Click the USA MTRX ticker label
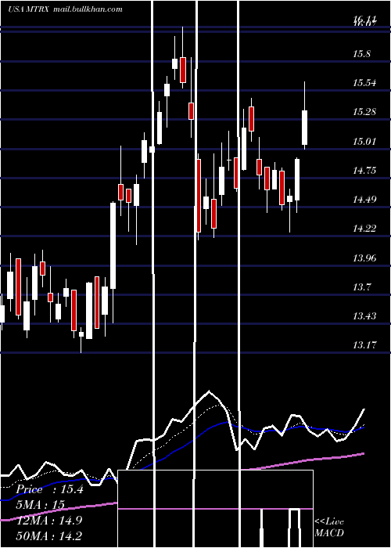Image resolution: width=391 pixels, height=548 pixels. 30,9
